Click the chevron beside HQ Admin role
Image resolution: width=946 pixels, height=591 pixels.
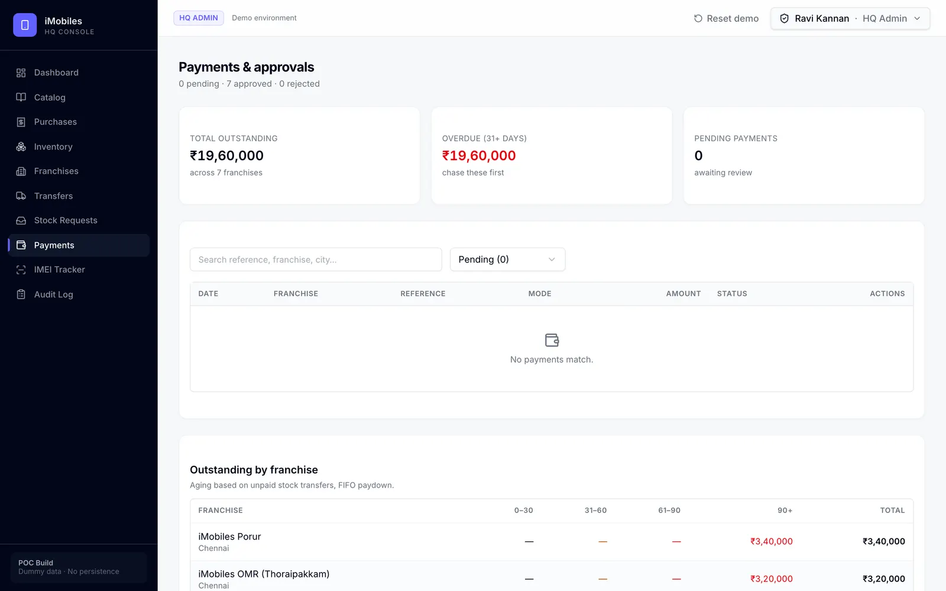tap(917, 18)
